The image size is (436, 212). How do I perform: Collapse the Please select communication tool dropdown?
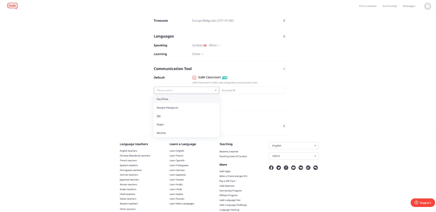(186, 90)
